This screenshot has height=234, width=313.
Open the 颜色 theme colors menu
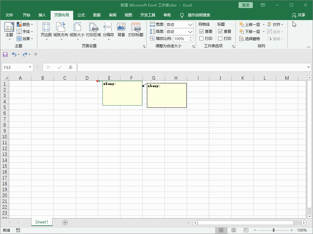pos(25,25)
